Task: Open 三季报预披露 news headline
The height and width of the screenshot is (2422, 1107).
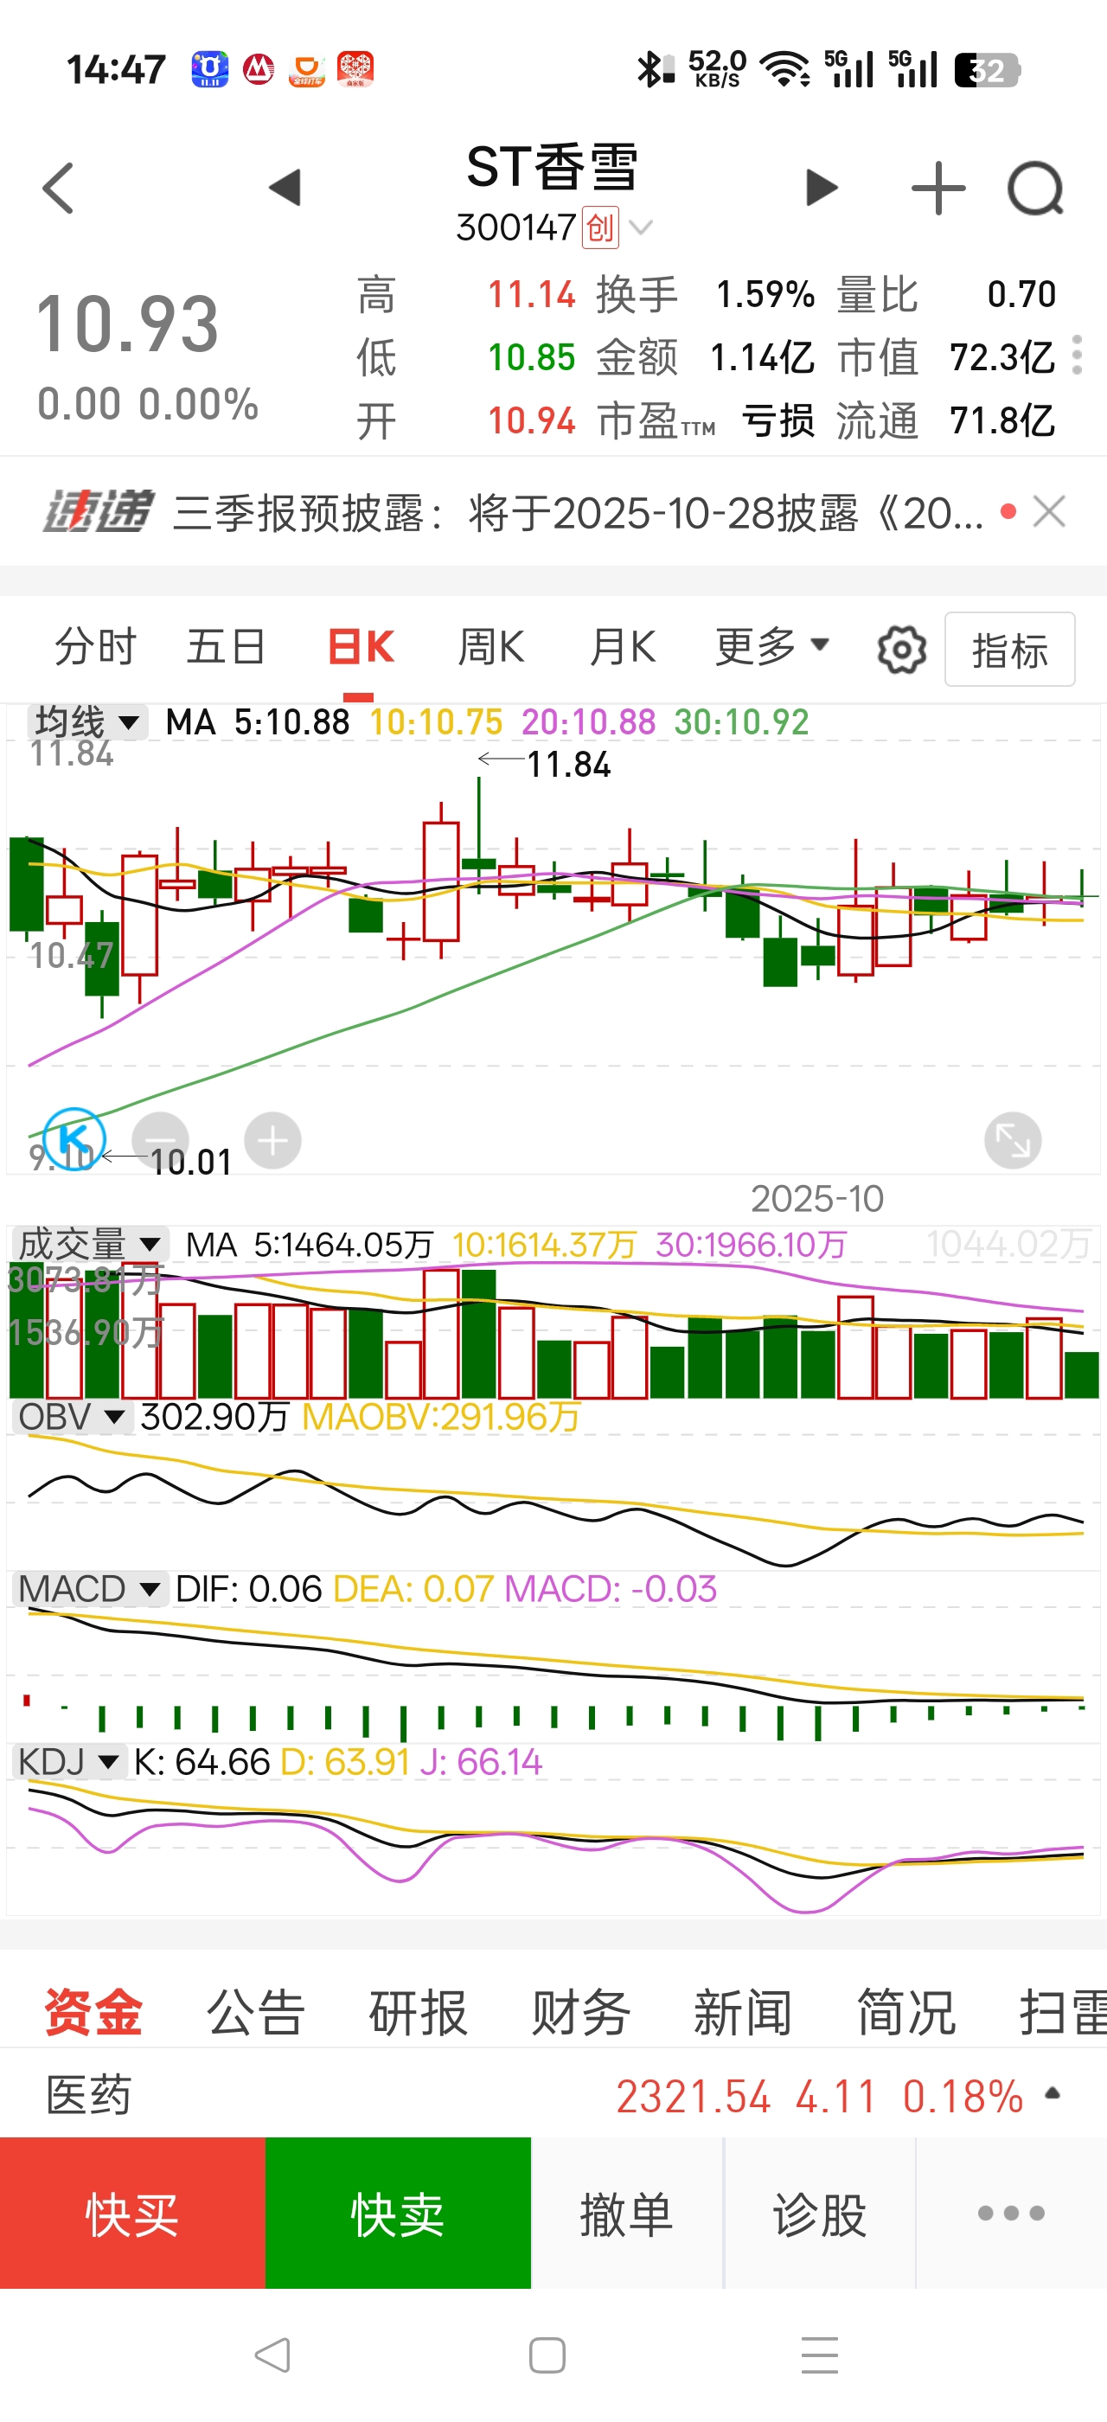Action: [578, 513]
